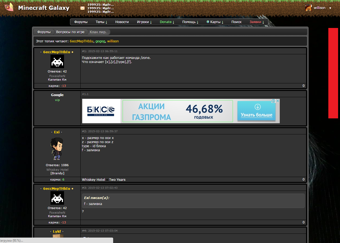The image size is (340, 243).
Task: Open the Donate dropdown menu
Action: pyautogui.click(x=167, y=22)
